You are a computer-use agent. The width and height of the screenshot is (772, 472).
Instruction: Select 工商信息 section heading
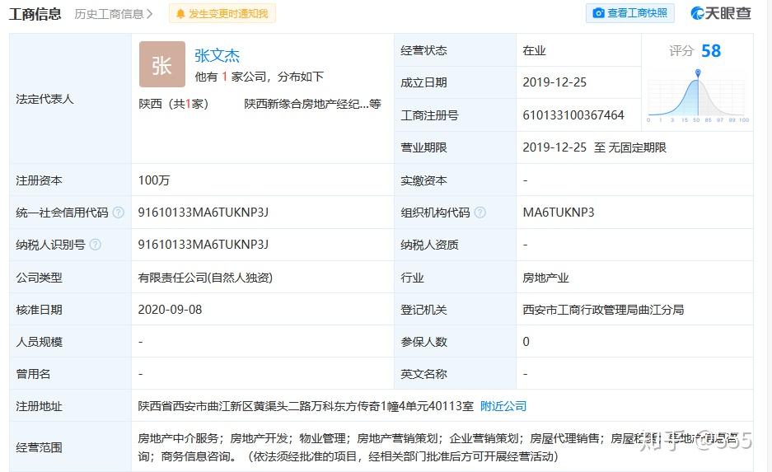click(35, 14)
